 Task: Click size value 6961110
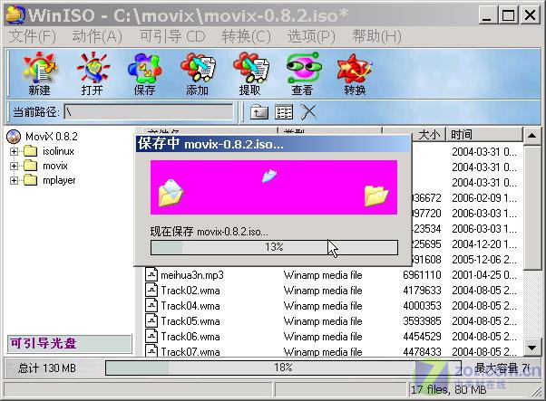coord(422,275)
